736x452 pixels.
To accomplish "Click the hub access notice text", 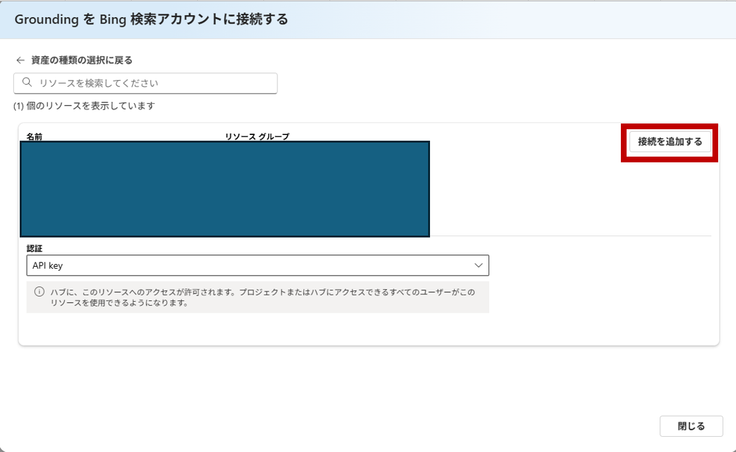I will [x=263, y=297].
